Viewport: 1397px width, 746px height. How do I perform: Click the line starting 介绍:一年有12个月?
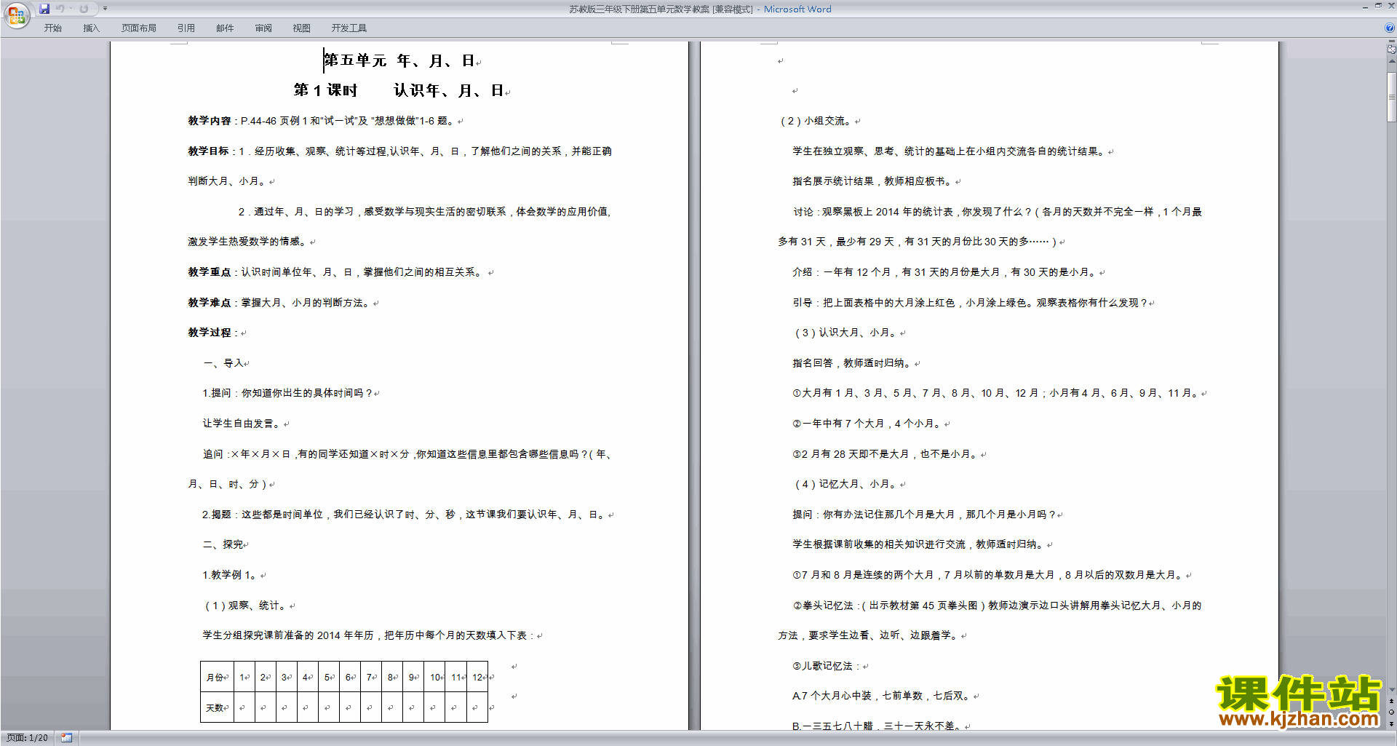(946, 272)
